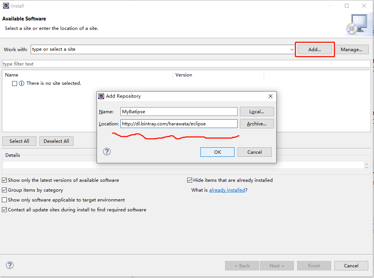The height and width of the screenshot is (278, 374).
Task: Click the Eclipse update graphic in the top right
Action: 358,24
